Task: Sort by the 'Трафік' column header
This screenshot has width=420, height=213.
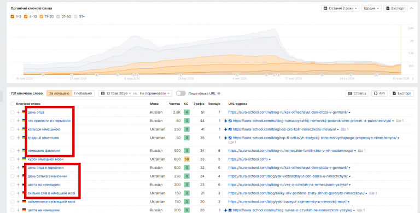Action: (199, 104)
